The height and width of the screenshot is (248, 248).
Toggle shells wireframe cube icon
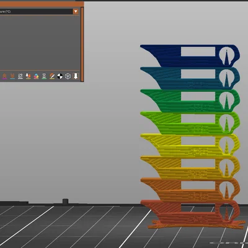(x=68, y=76)
